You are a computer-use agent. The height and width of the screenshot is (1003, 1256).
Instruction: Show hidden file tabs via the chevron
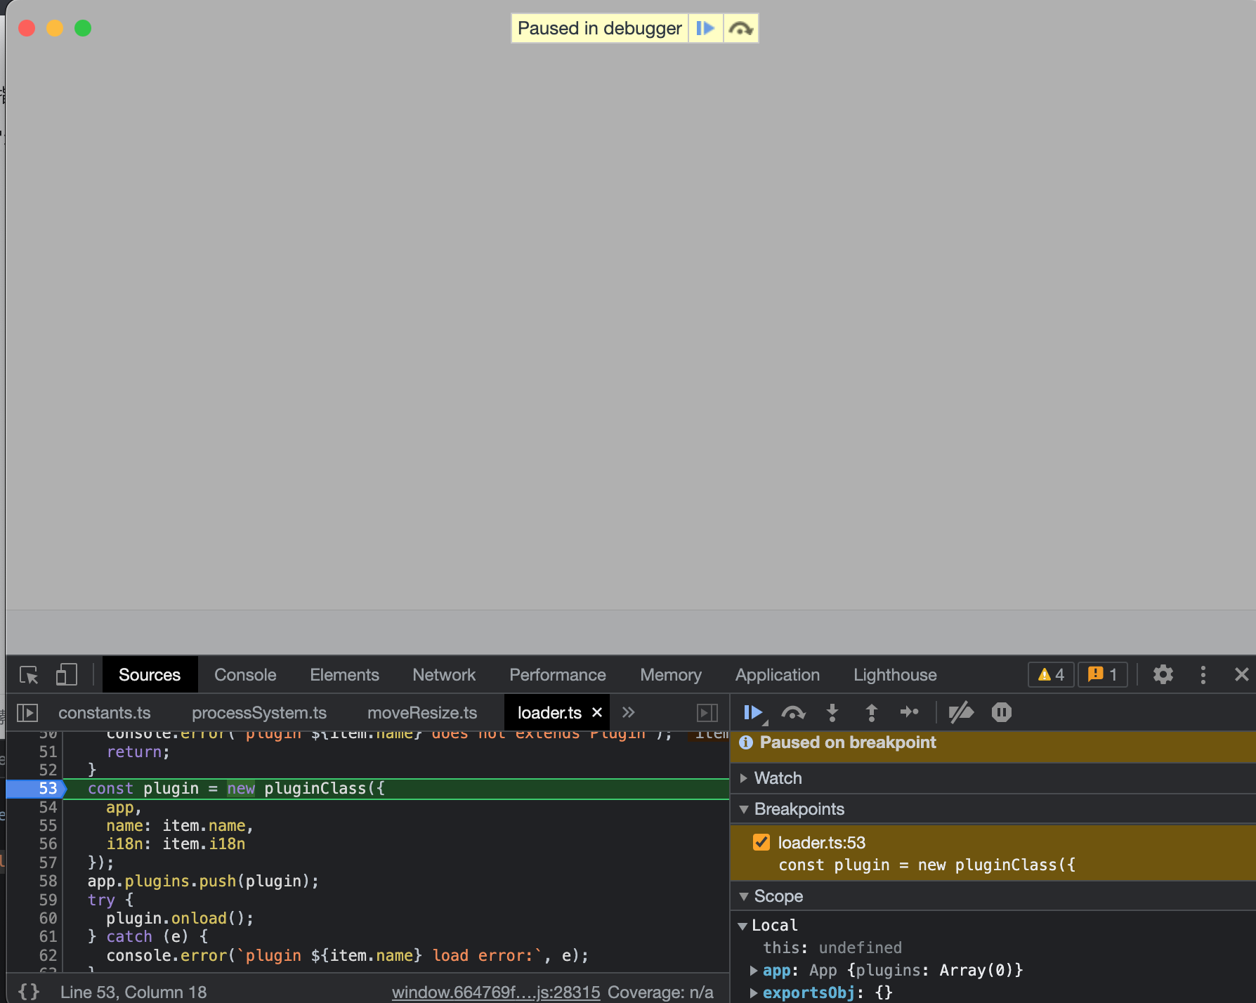coord(628,712)
